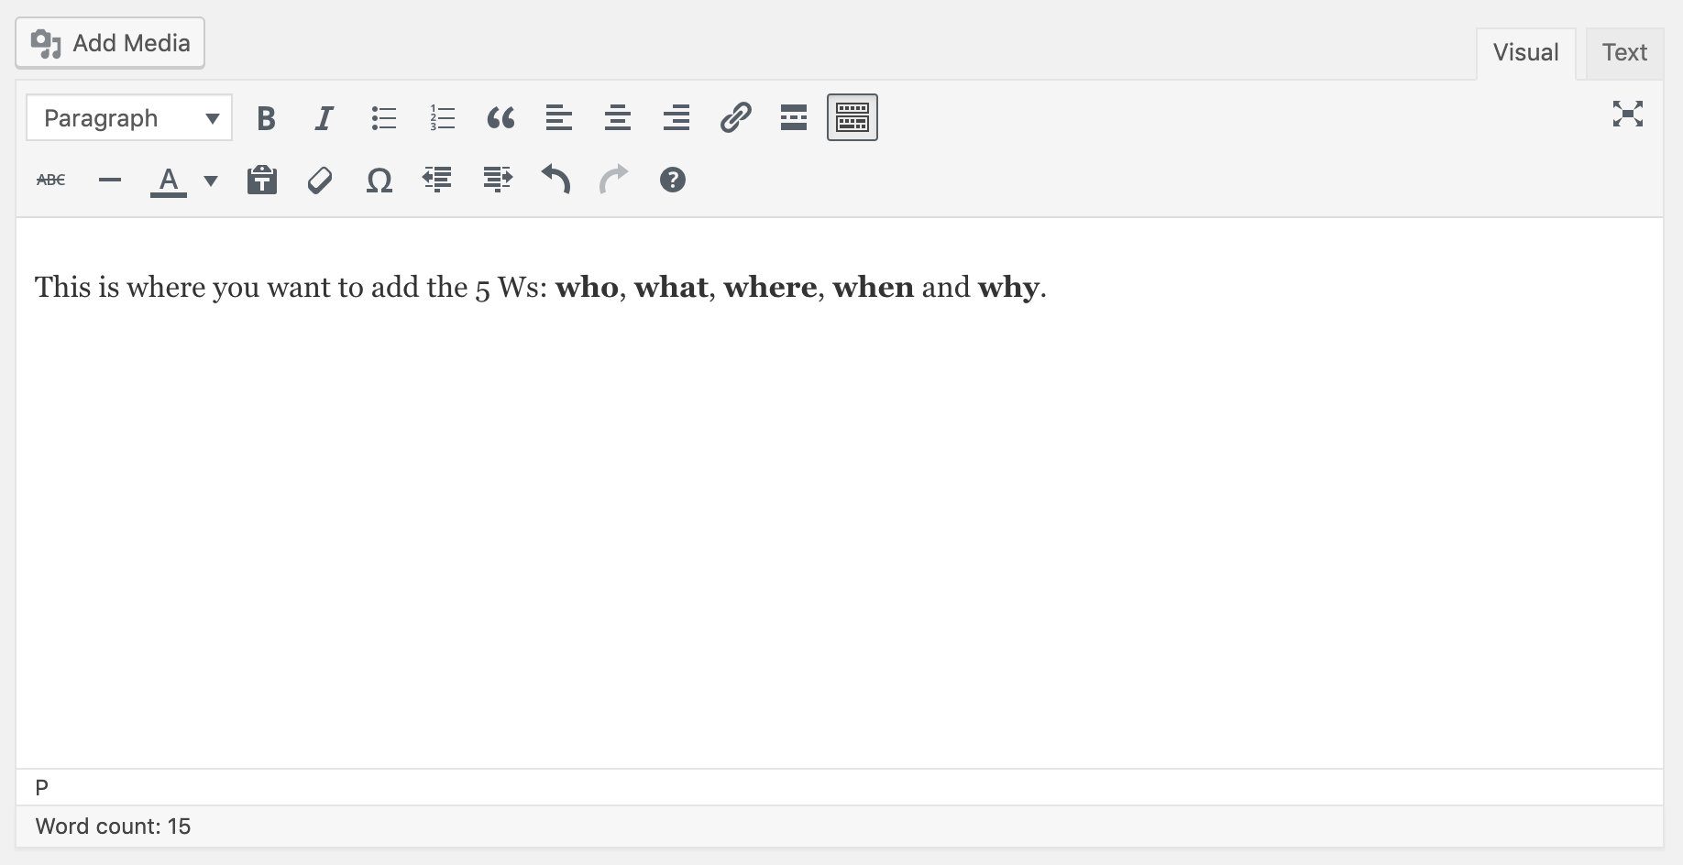Insert a blockquote
Screen dimensions: 1683x865
500,117
